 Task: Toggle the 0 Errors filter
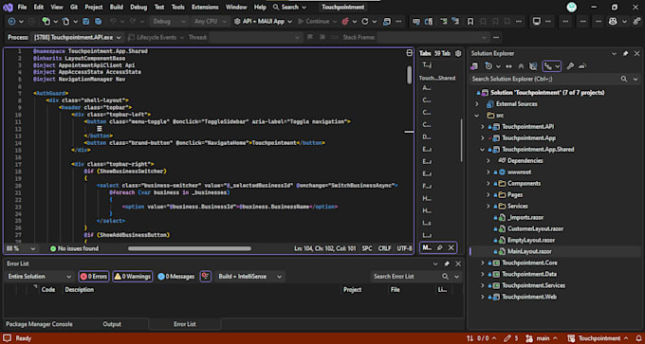[94, 277]
